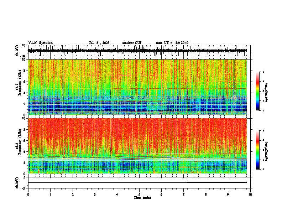This screenshot has width=282, height=218.
Task: Click the 'VLF Spectra' title text
Action: [x=40, y=43]
